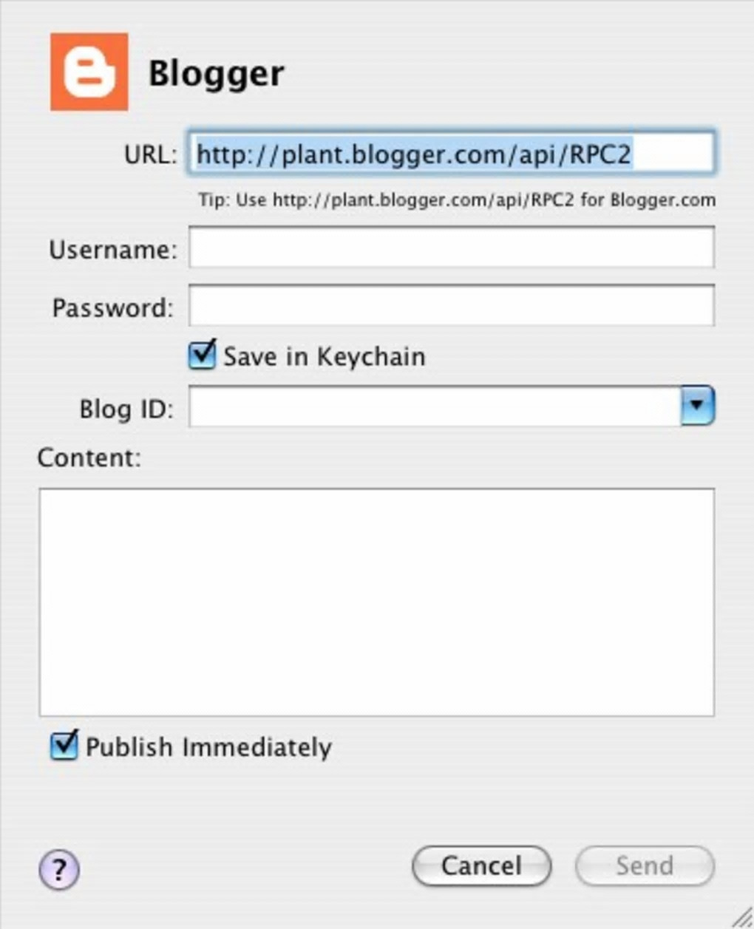Open help with the question mark button
The width and height of the screenshot is (754, 929).
point(59,869)
